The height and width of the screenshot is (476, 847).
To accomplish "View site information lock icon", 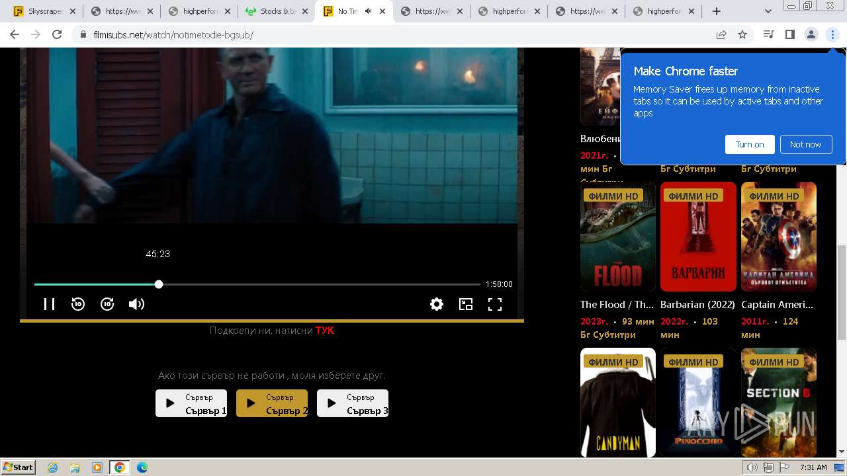I will point(83,35).
